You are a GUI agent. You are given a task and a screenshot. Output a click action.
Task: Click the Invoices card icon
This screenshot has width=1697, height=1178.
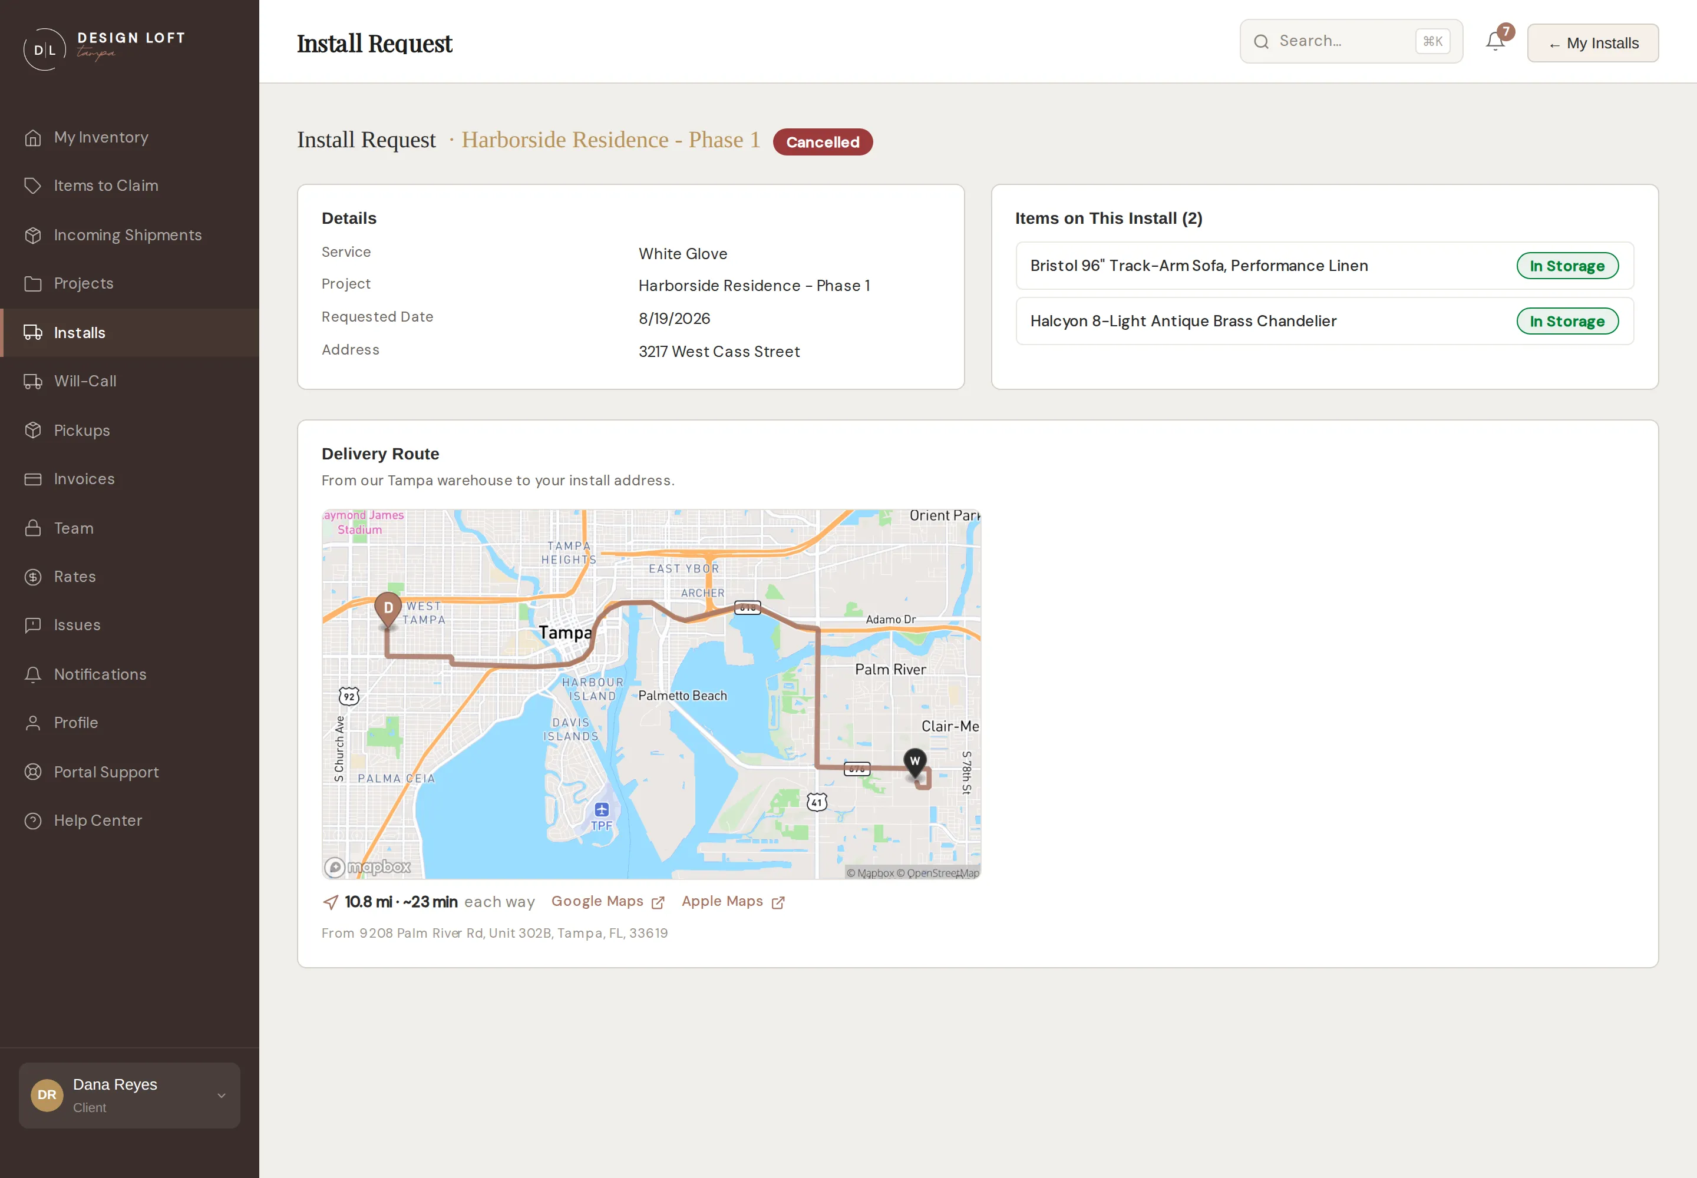32,479
